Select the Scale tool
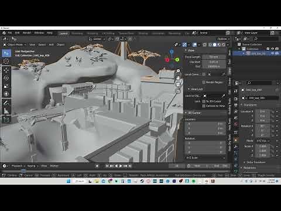The height and width of the screenshot is (211, 281). pyautogui.click(x=6, y=86)
